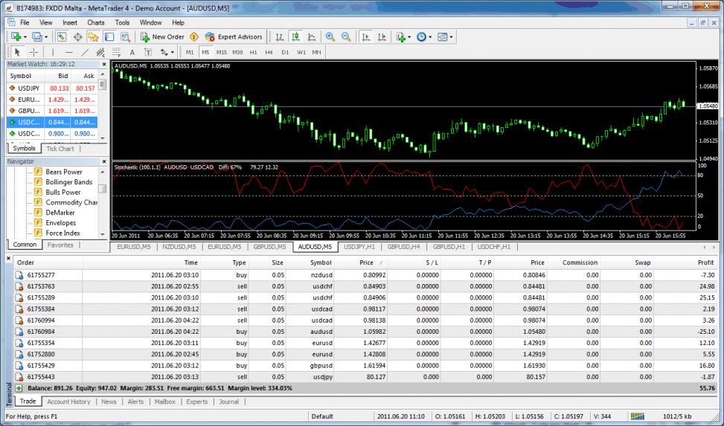Open the Indicators list dropdown
This screenshot has width=724, height=426.
coord(403,36)
